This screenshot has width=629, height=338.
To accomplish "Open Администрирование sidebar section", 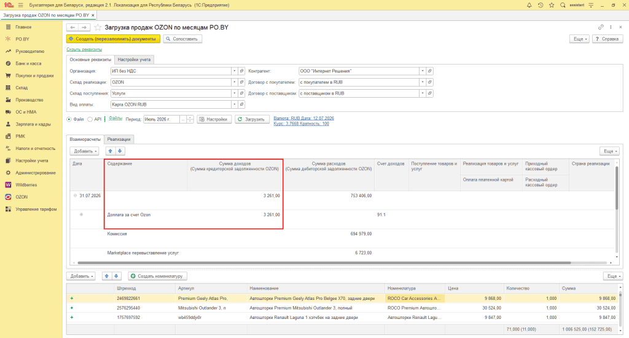I will click(x=35, y=173).
